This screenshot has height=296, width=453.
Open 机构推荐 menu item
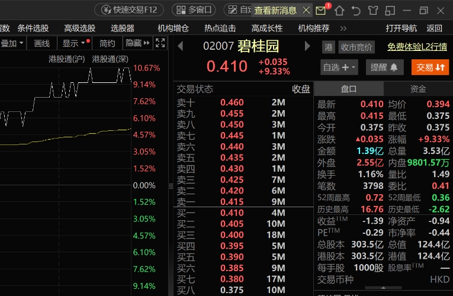pyautogui.click(x=314, y=28)
